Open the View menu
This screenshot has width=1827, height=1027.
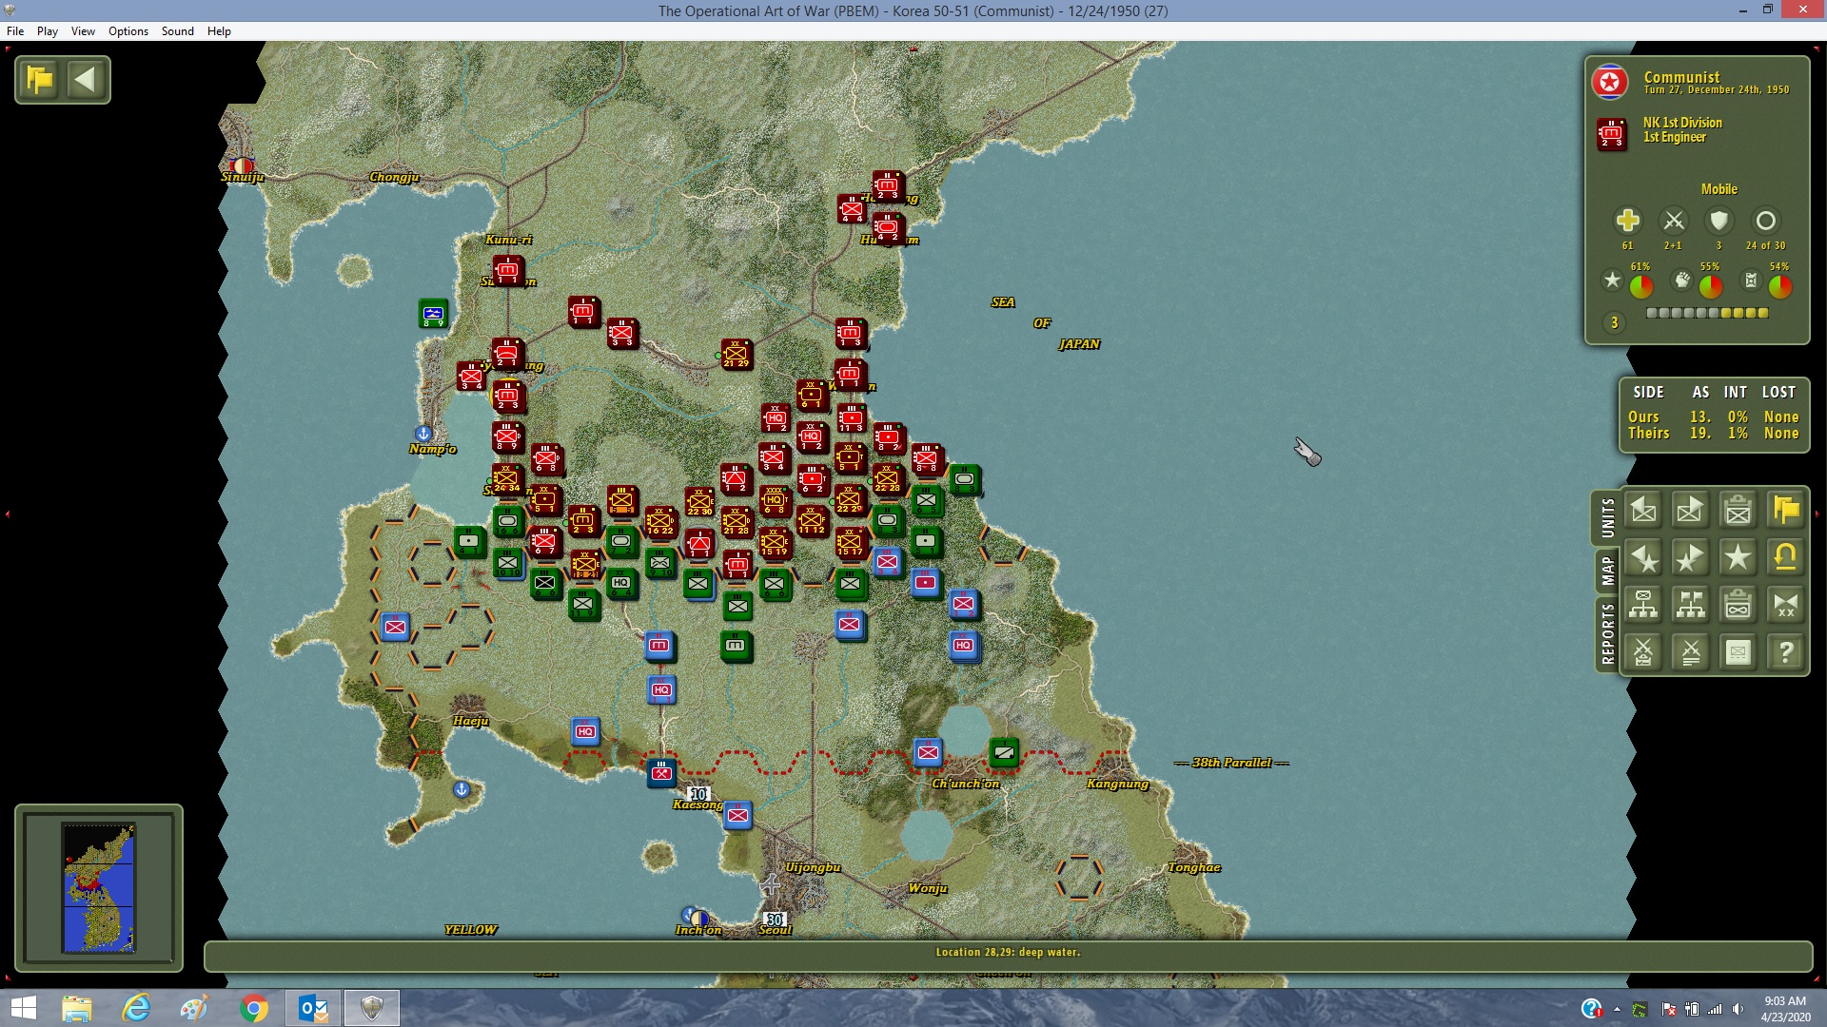pos(84,31)
